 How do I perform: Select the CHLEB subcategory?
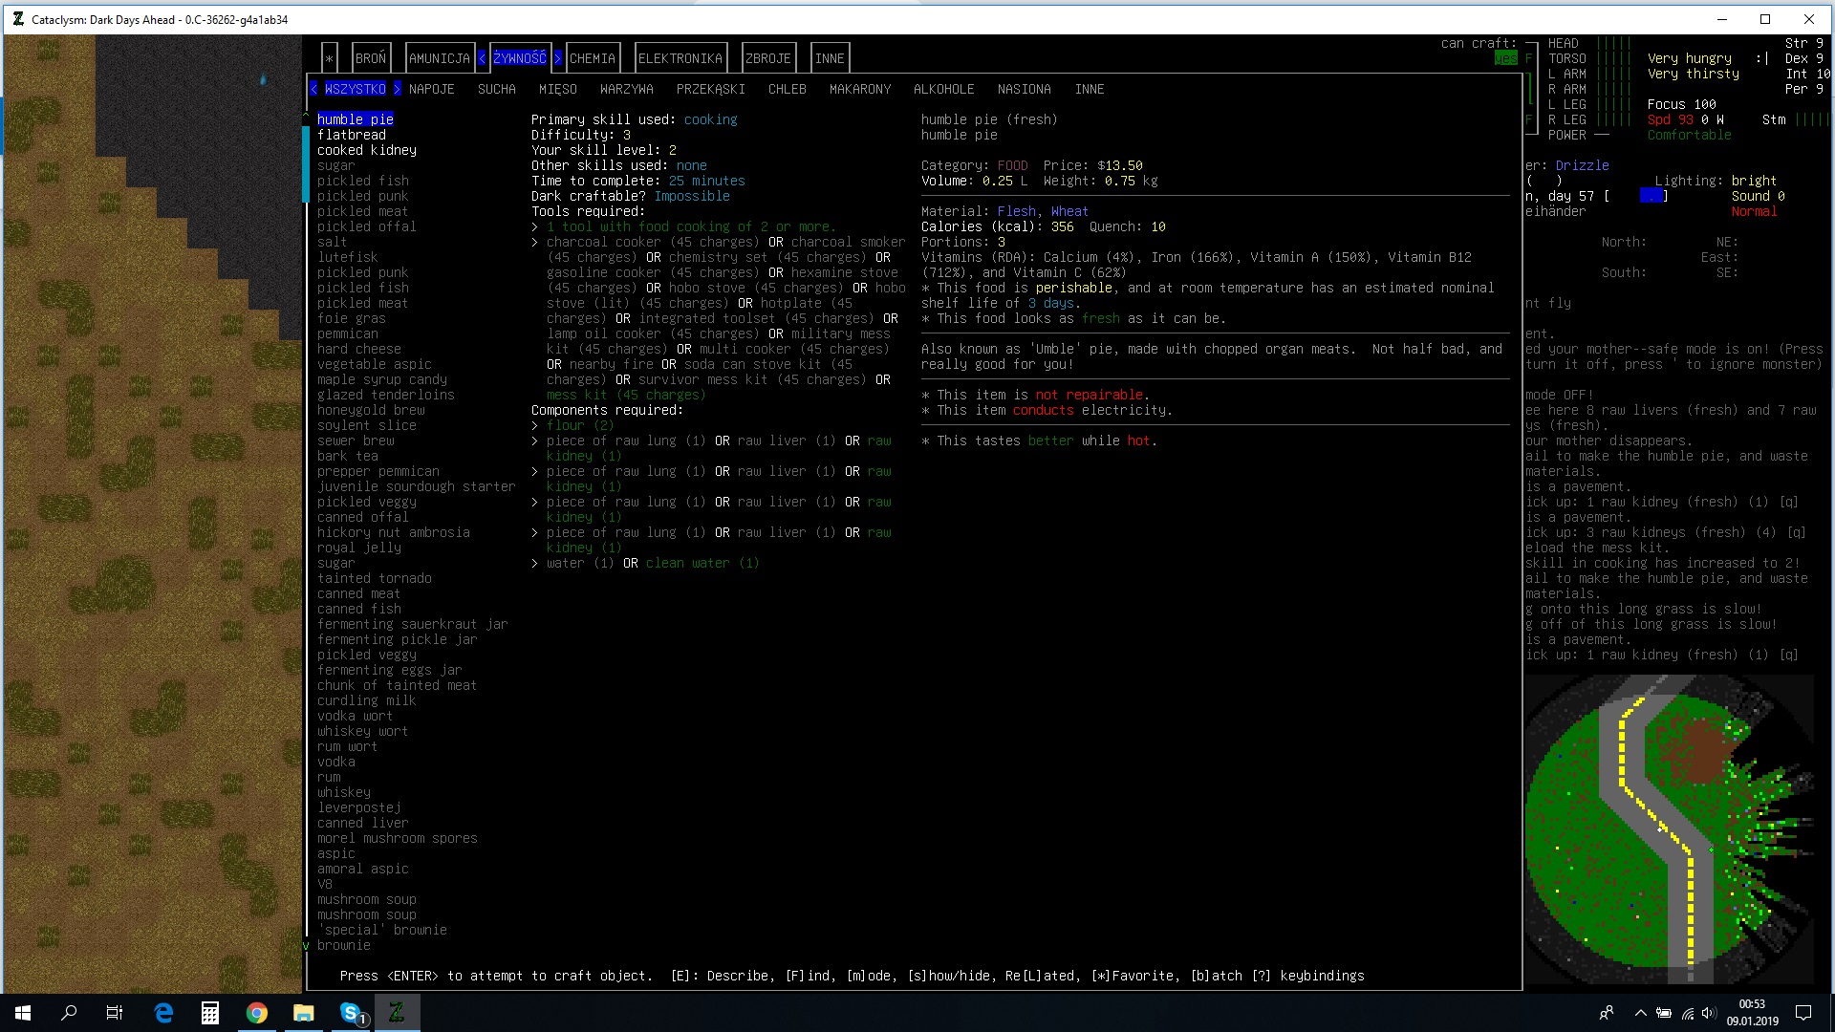pos(788,89)
